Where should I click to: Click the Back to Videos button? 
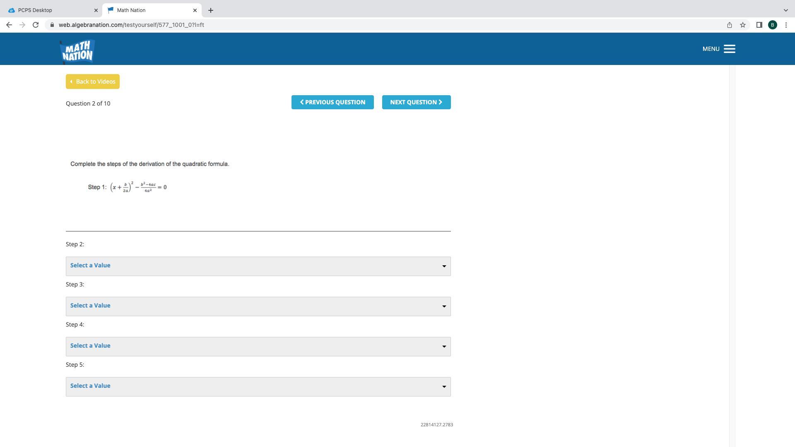pyautogui.click(x=93, y=82)
